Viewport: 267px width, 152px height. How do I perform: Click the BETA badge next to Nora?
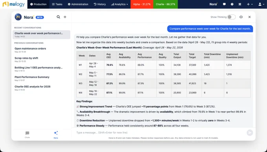coord(40,17)
